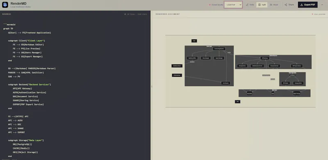Click the DB[(PostgreSQL)] line
This screenshot has height=160, width=328.
[23, 144]
